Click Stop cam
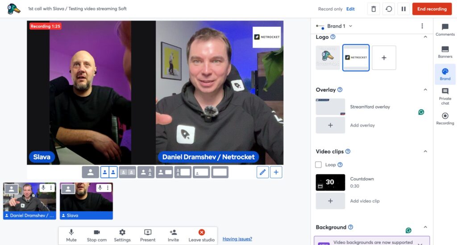This screenshot has width=457, height=245. (97, 235)
